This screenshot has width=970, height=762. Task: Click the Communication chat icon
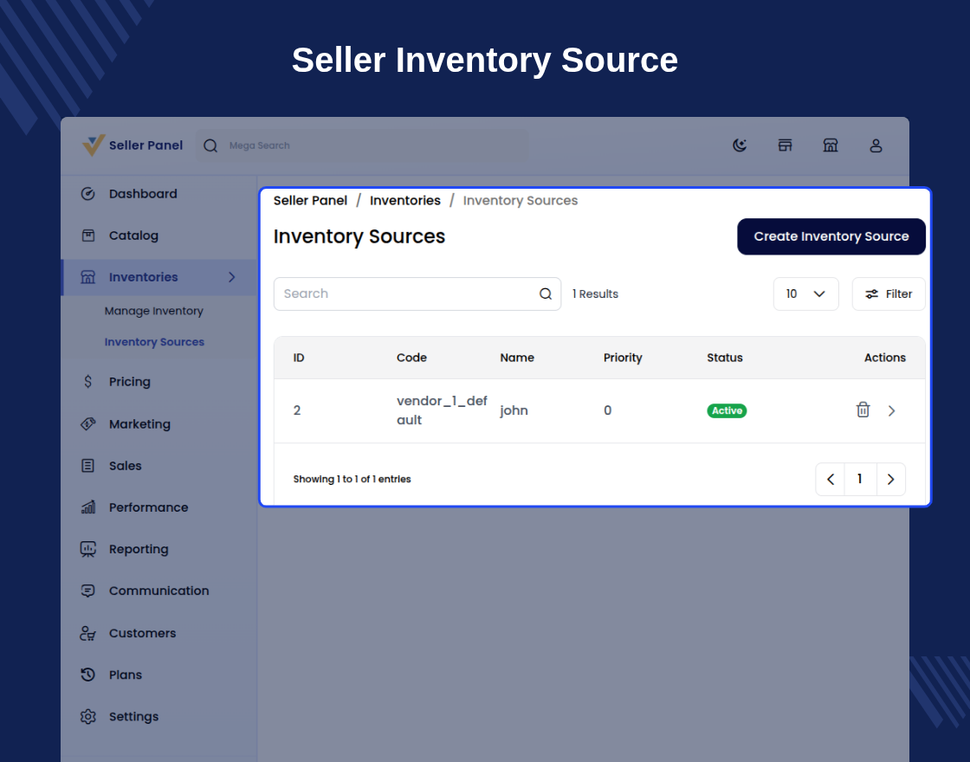tap(87, 591)
